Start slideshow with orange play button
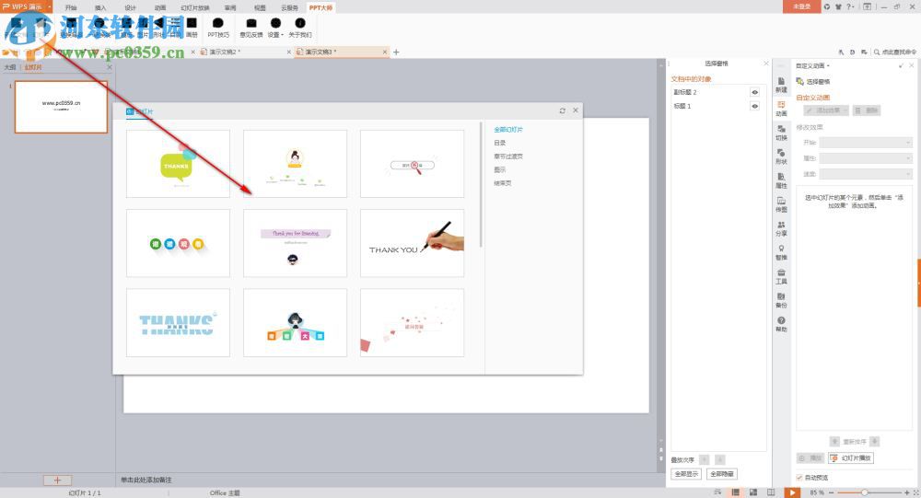 pos(792,492)
